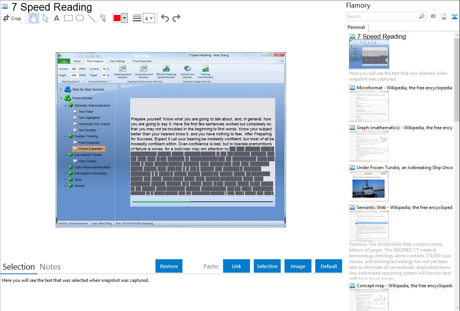Select the text annotation tool
Screen dimensions: 460x311
(56, 18)
